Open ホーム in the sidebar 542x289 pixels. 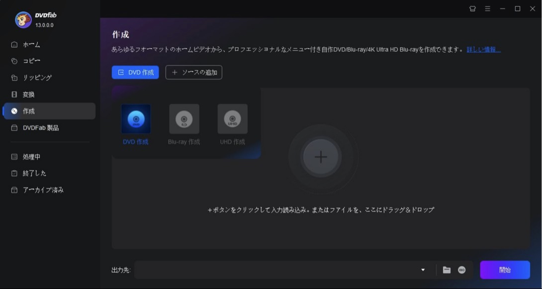point(49,45)
